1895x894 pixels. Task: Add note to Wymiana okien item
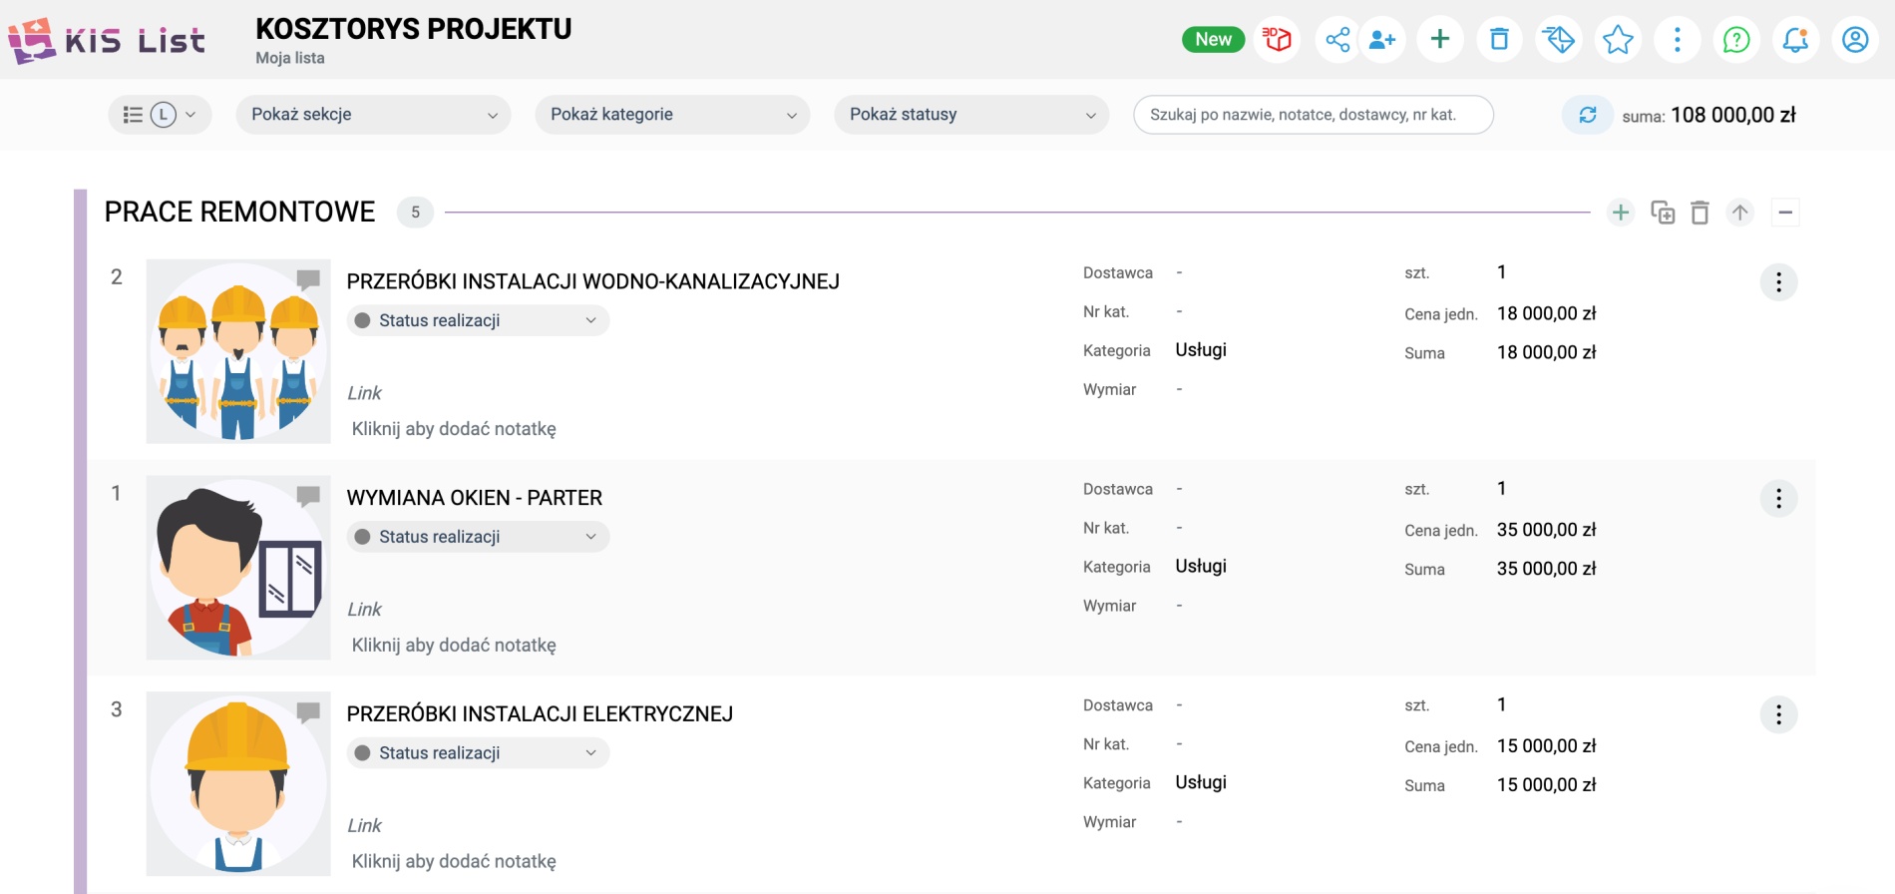(x=454, y=646)
